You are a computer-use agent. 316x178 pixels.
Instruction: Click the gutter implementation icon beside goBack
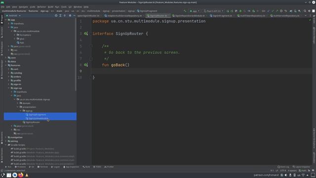[x=85, y=65]
